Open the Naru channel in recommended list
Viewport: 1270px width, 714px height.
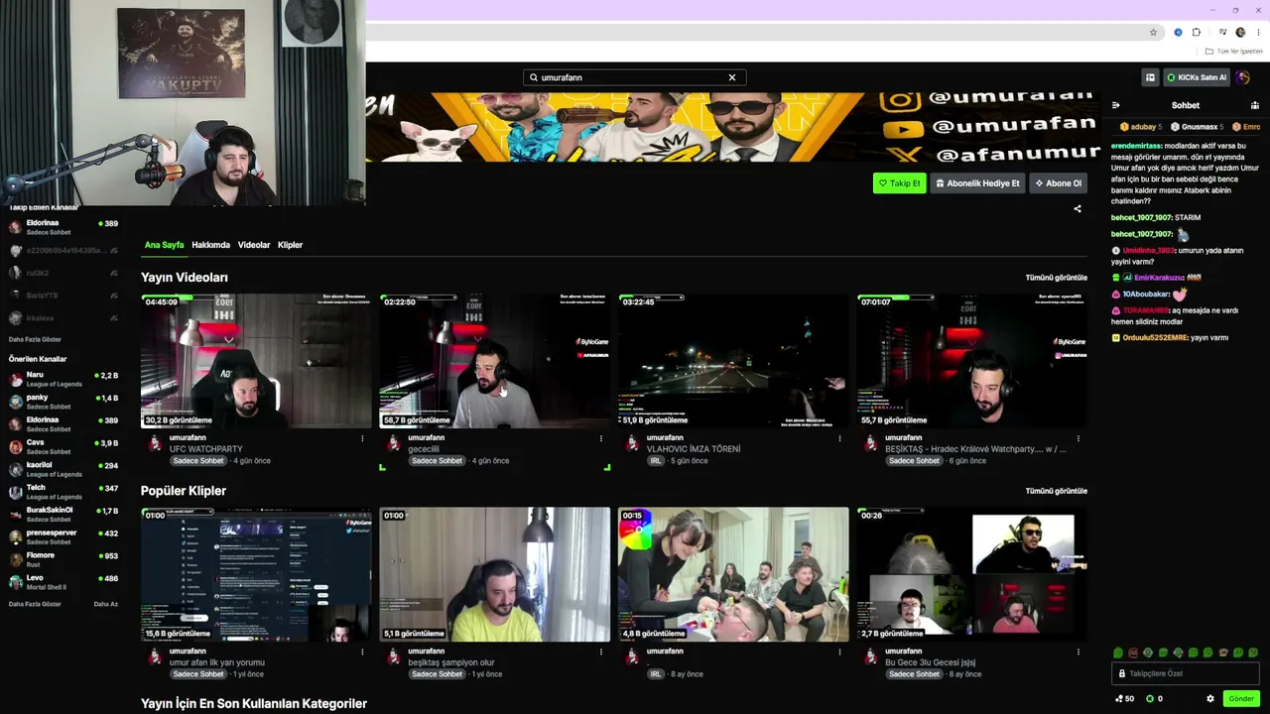63,379
